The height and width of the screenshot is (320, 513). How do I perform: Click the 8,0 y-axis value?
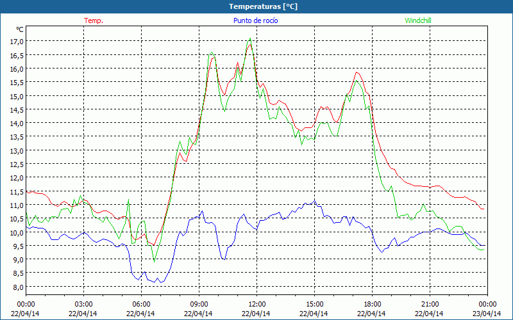click(x=19, y=287)
